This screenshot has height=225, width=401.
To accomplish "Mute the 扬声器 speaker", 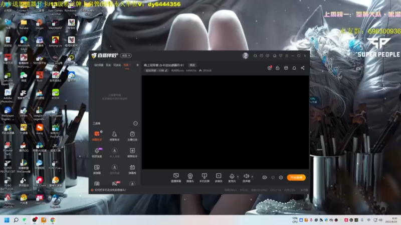I will pos(246,177).
